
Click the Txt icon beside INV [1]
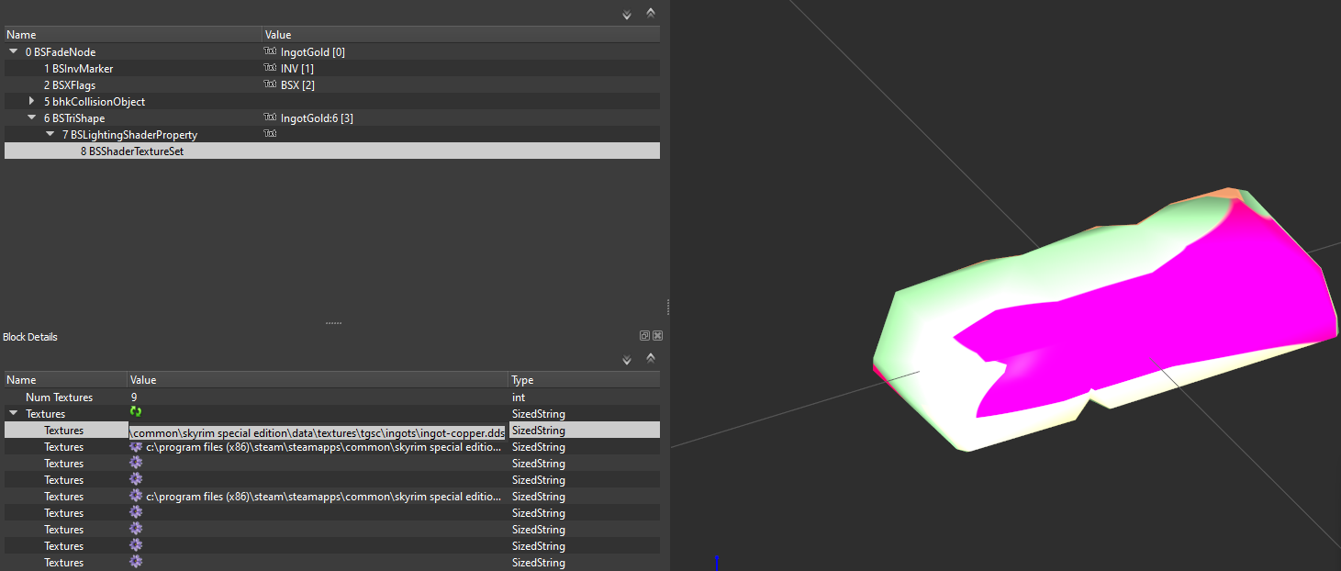pyautogui.click(x=270, y=69)
